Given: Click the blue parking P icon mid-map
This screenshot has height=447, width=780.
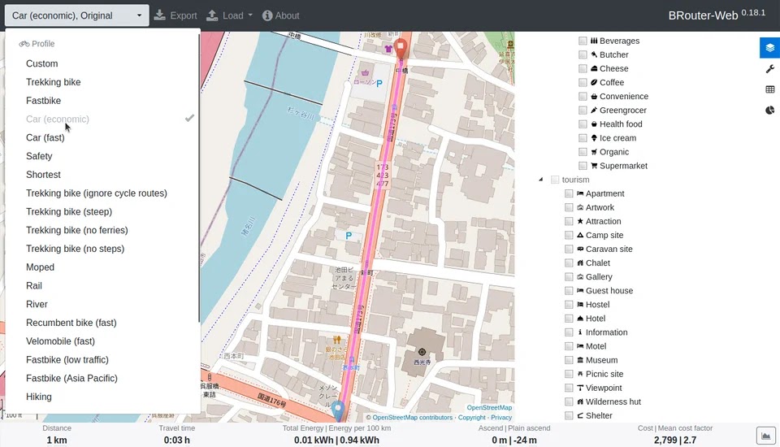Looking at the screenshot, I should click(x=349, y=236).
